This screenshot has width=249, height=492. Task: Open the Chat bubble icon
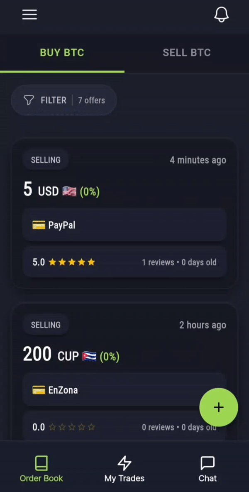click(x=207, y=463)
